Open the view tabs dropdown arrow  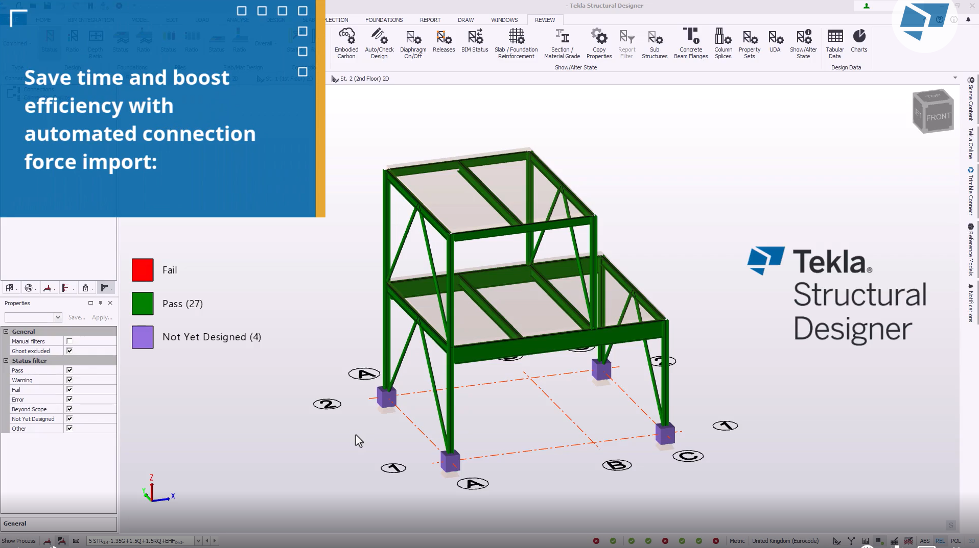[x=955, y=78]
